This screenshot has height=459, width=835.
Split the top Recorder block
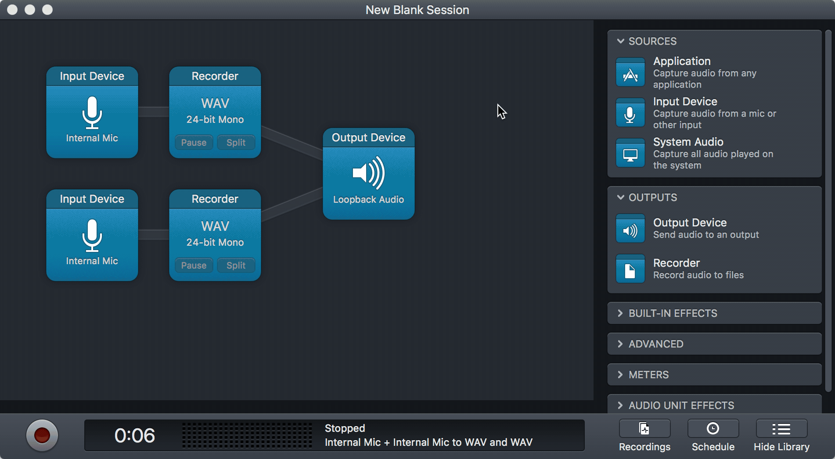pyautogui.click(x=236, y=143)
